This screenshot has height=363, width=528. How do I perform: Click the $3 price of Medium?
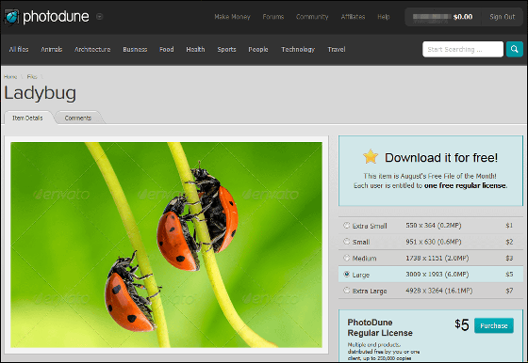(x=509, y=258)
